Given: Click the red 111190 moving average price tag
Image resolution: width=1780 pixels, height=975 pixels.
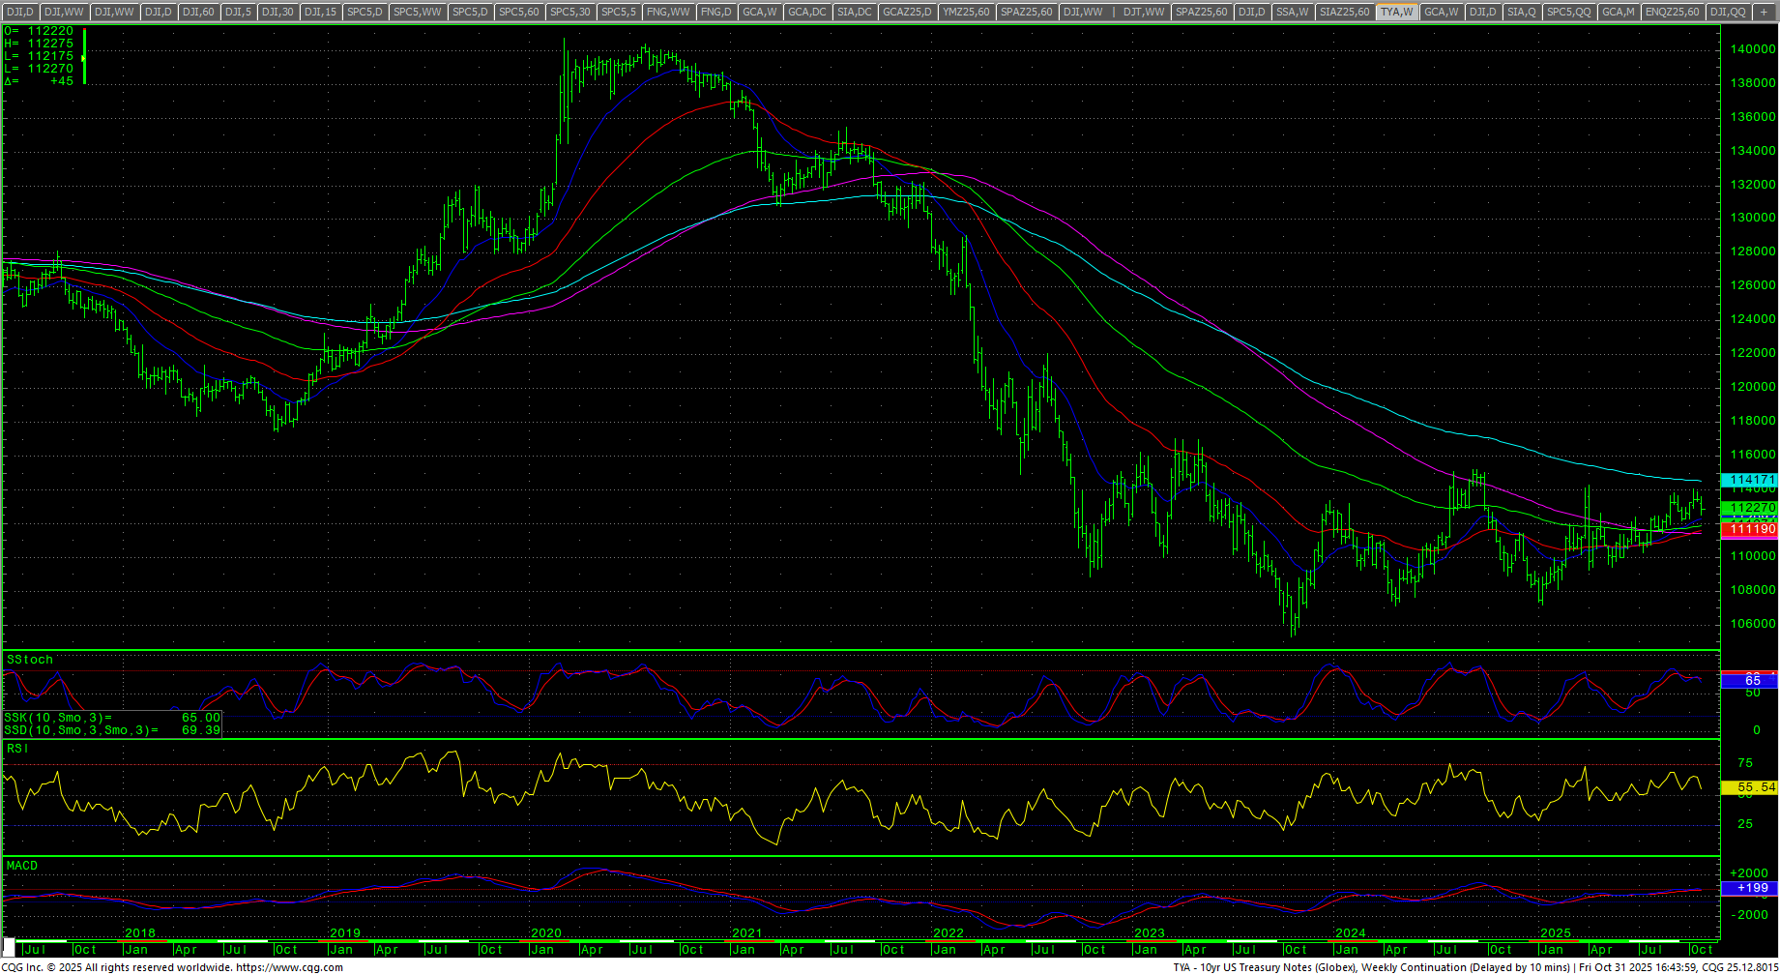Looking at the screenshot, I should (x=1751, y=529).
